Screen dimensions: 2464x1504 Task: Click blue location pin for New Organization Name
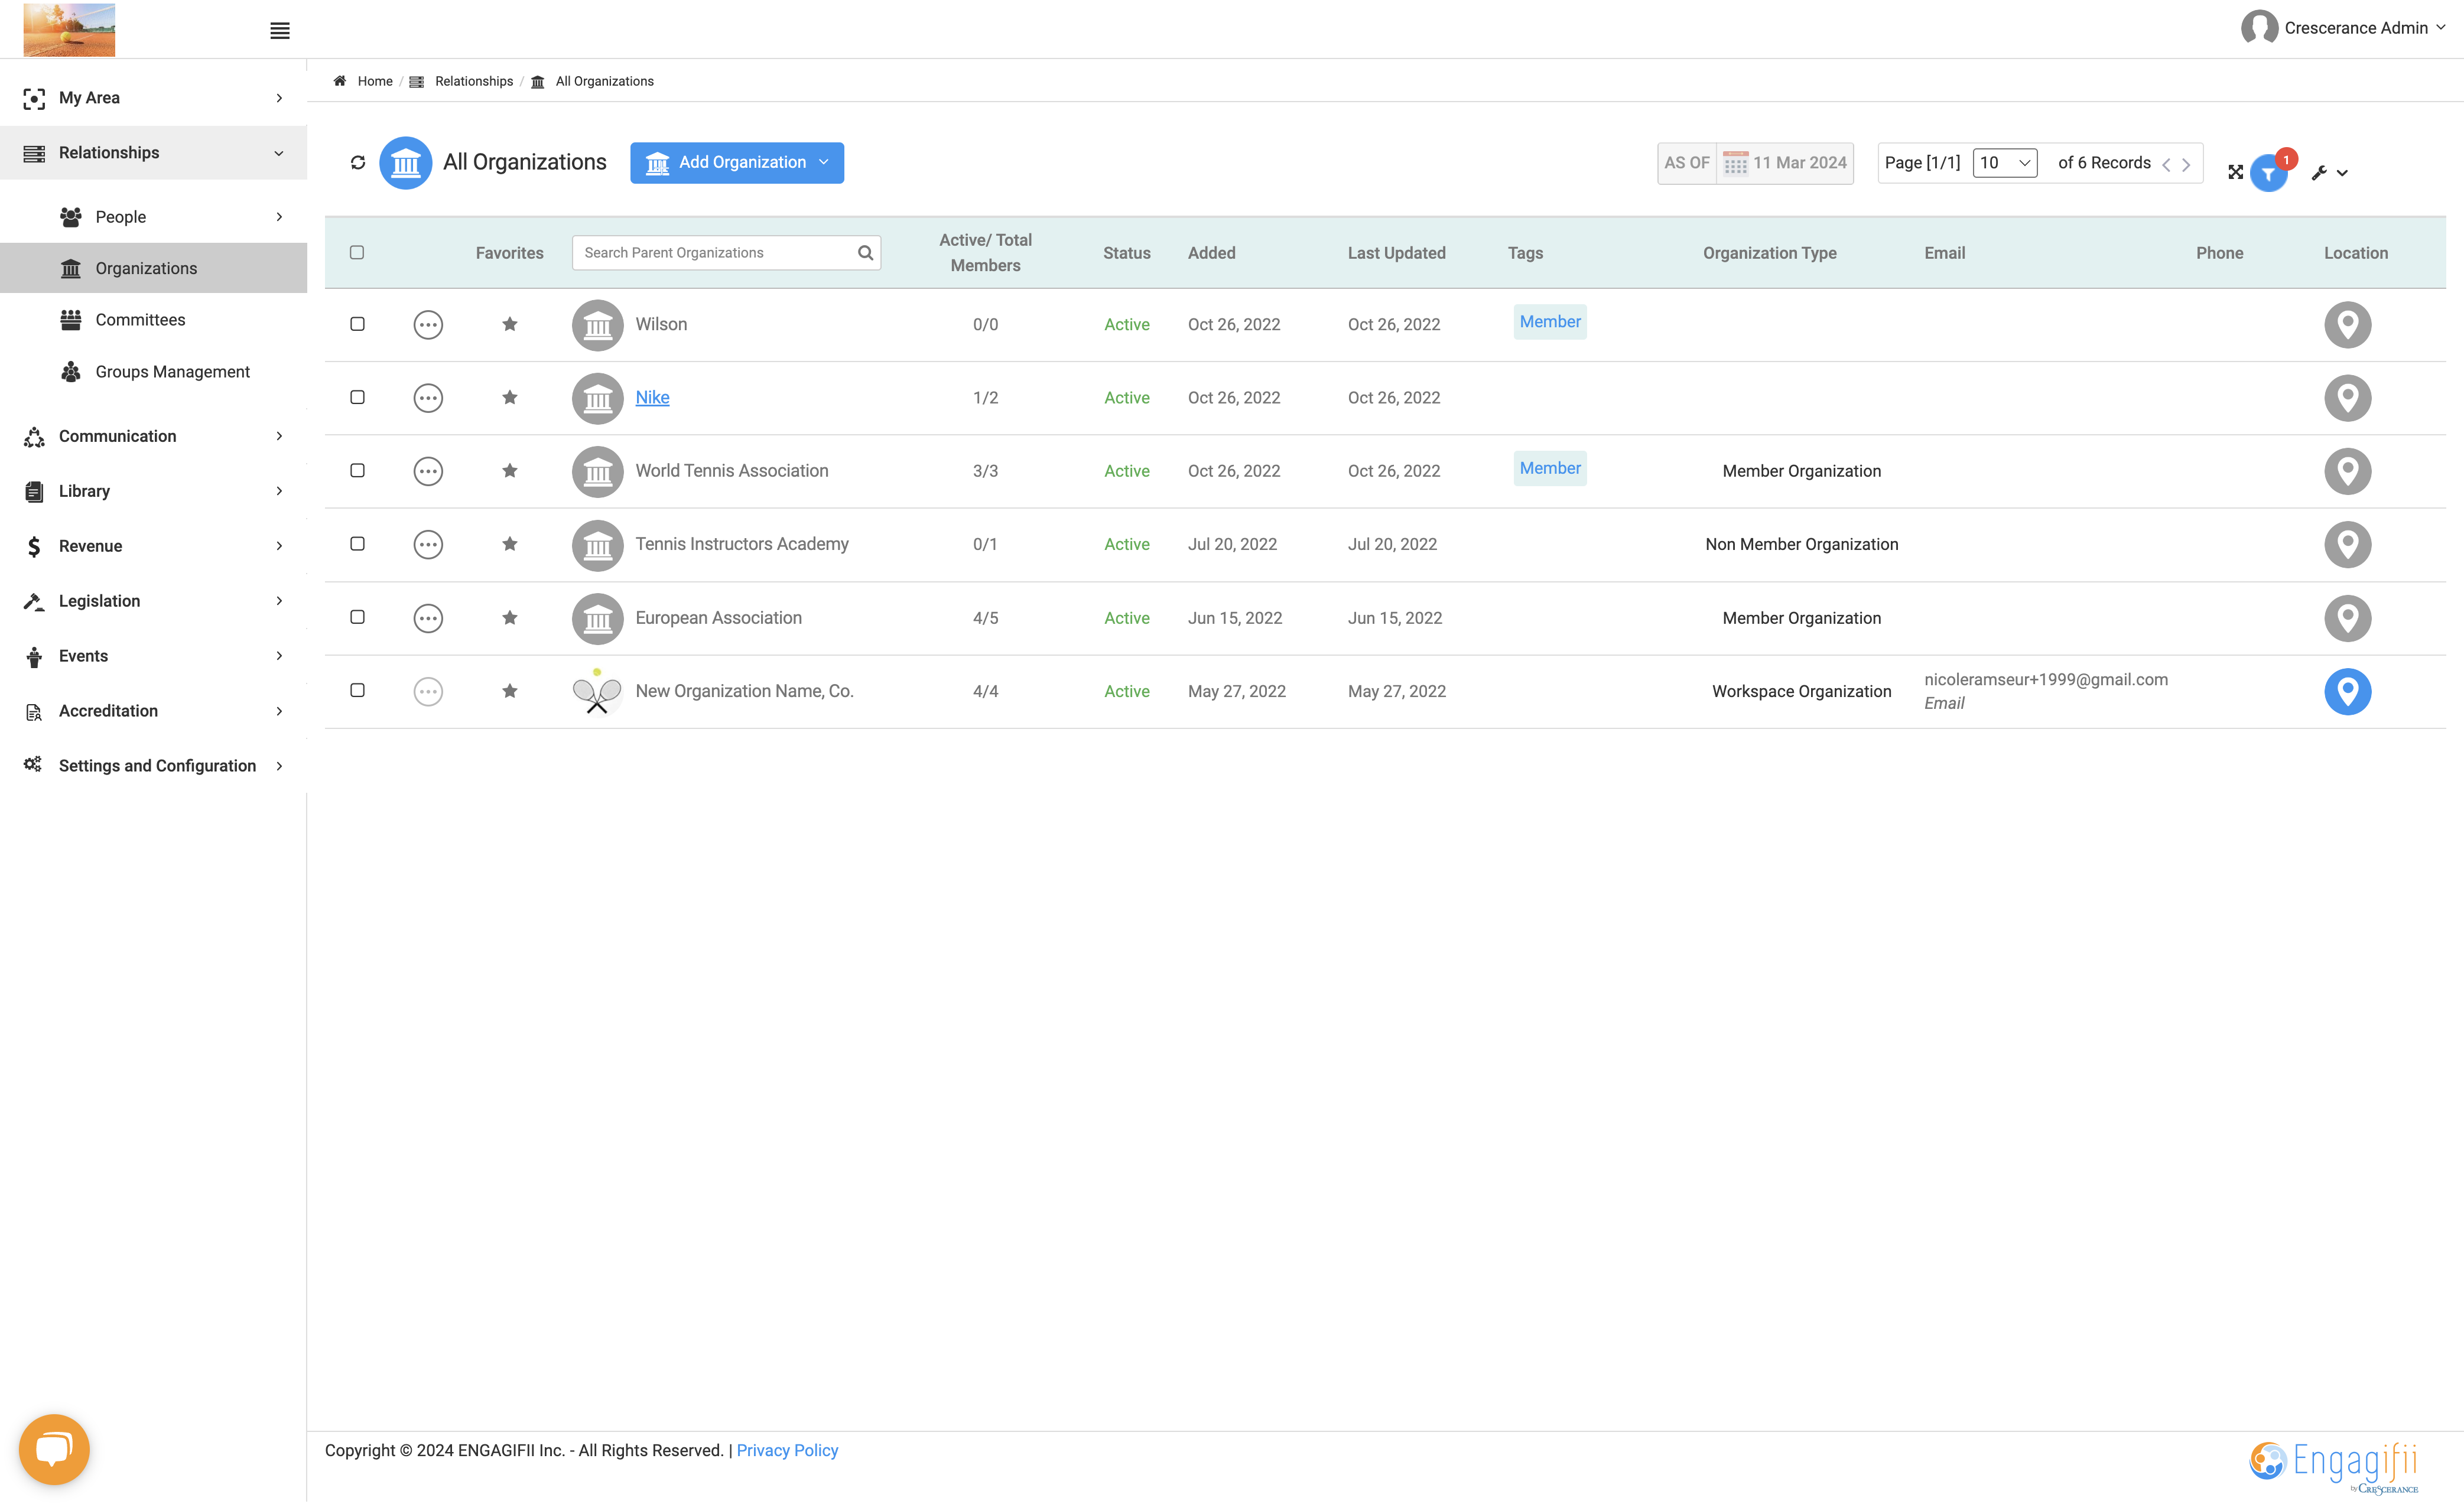coord(2347,692)
